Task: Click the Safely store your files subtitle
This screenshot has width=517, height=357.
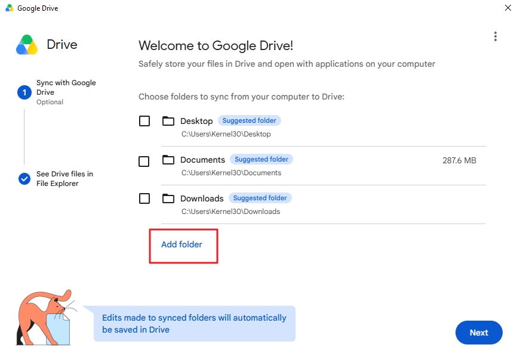Action: pyautogui.click(x=287, y=64)
